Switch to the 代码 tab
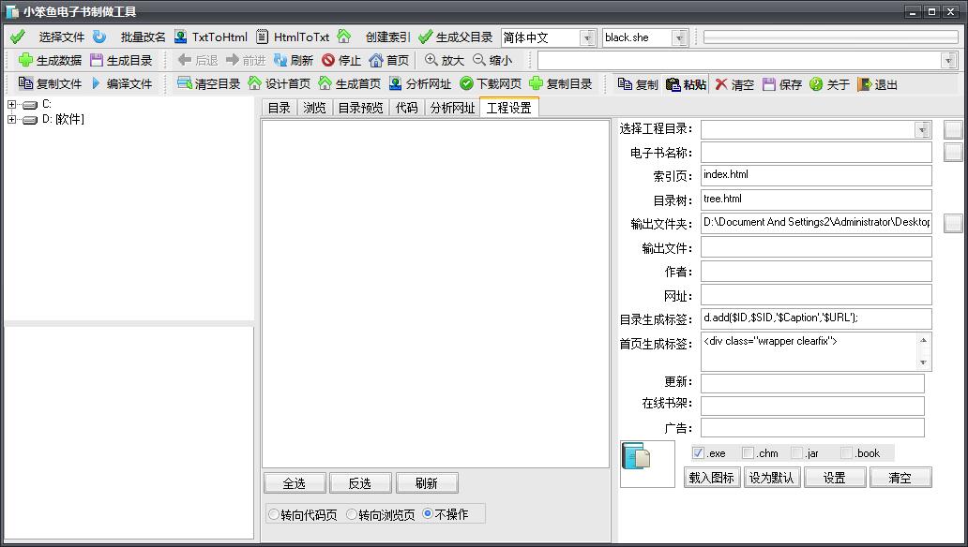This screenshot has width=968, height=547. 406,108
